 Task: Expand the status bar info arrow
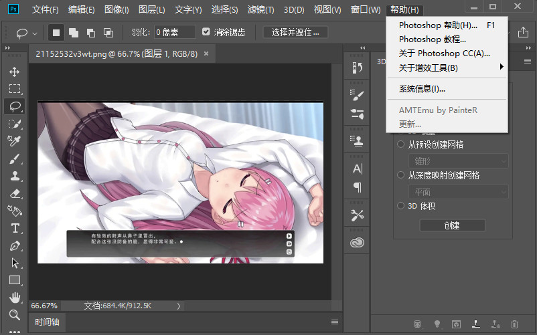pyautogui.click(x=178, y=306)
